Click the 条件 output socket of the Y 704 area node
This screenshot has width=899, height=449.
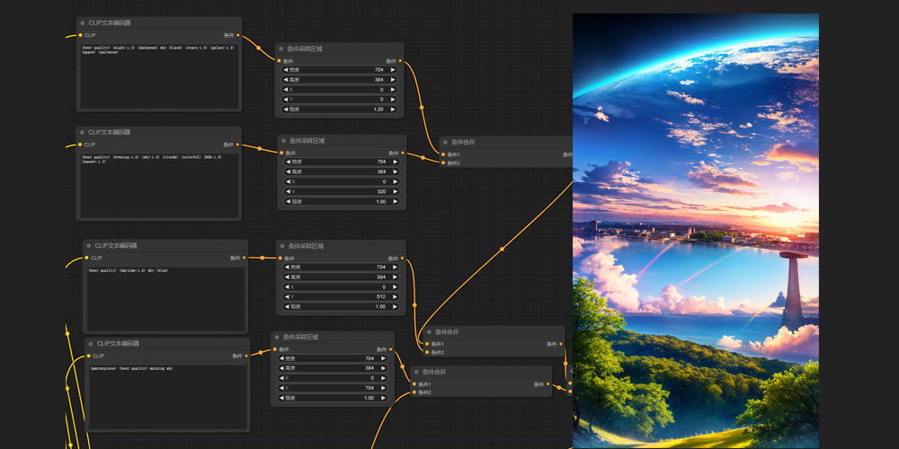pyautogui.click(x=390, y=349)
